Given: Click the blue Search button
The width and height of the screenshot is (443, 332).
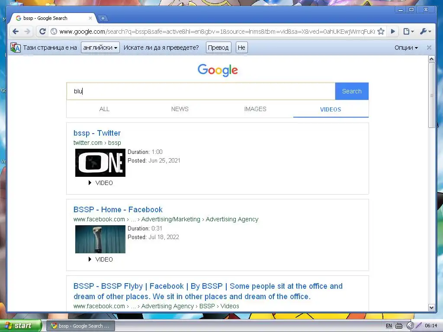Looking at the screenshot, I should coord(352,91).
